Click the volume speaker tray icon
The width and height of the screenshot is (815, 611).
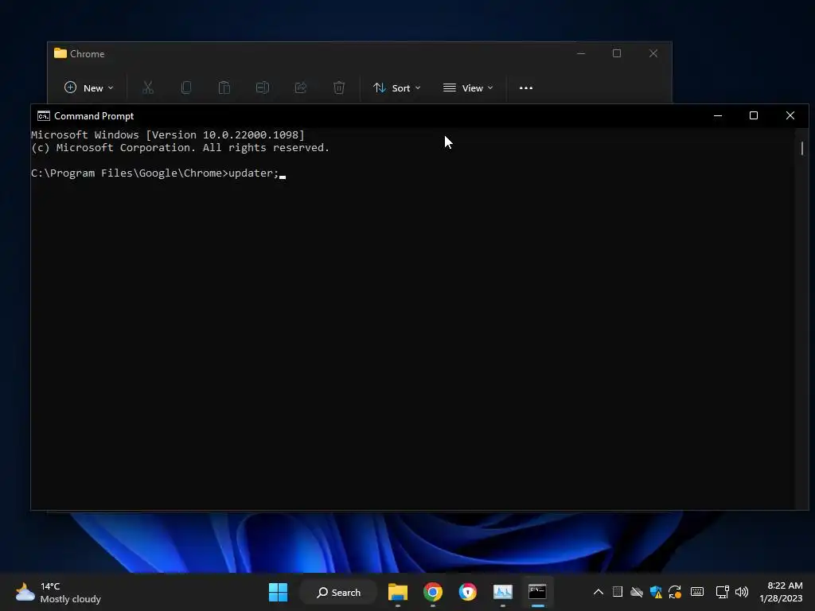tap(742, 592)
